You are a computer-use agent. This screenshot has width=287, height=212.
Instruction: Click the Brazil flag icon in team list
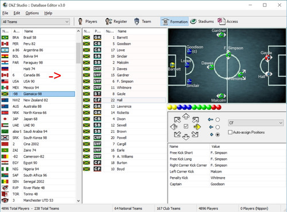(x=5, y=37)
